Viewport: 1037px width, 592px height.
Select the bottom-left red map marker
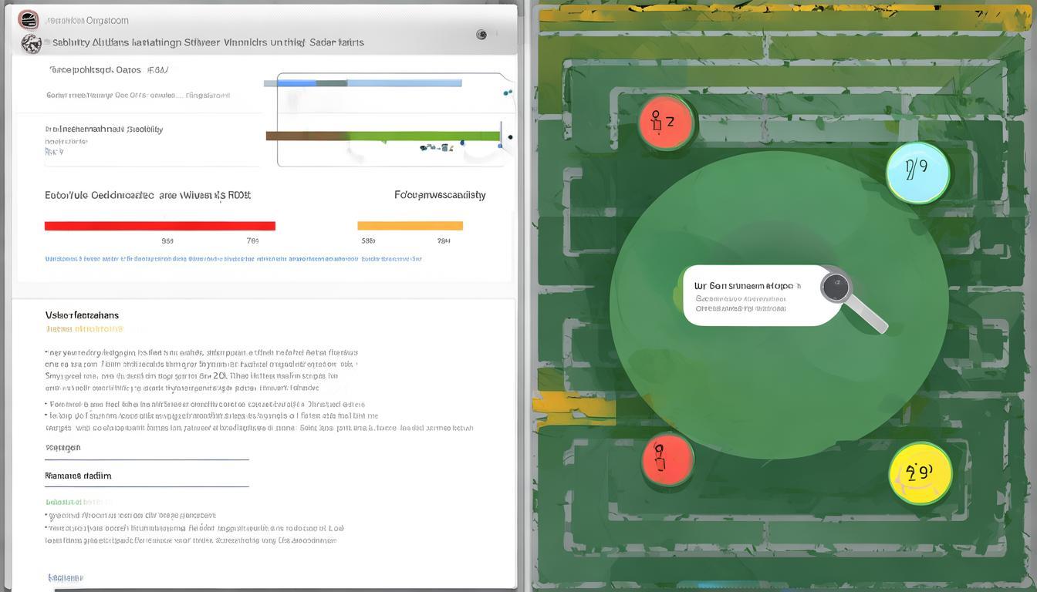click(667, 459)
